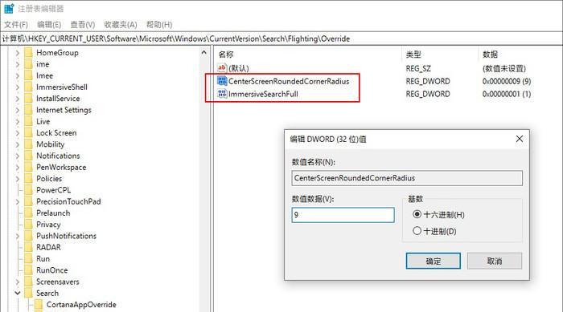Collapse the Search tree node
Screen dimensions: 563x312
click(17, 293)
